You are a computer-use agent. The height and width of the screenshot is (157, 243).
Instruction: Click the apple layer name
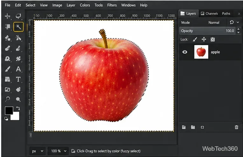tap(215, 52)
